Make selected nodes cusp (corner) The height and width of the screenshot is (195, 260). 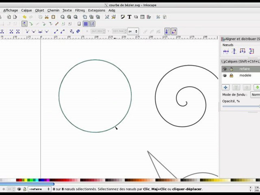27,31
